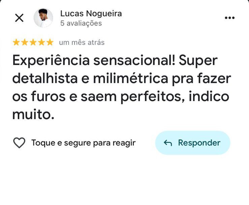
Task: Close the review with the X icon
Action: click(20, 18)
